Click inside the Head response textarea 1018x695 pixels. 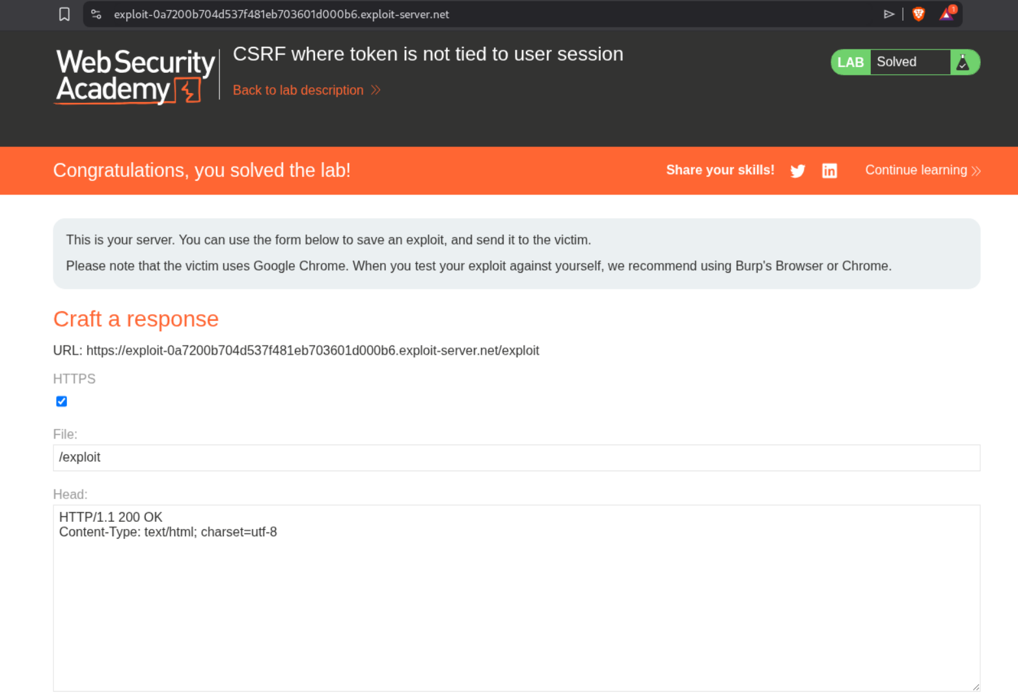[516, 597]
